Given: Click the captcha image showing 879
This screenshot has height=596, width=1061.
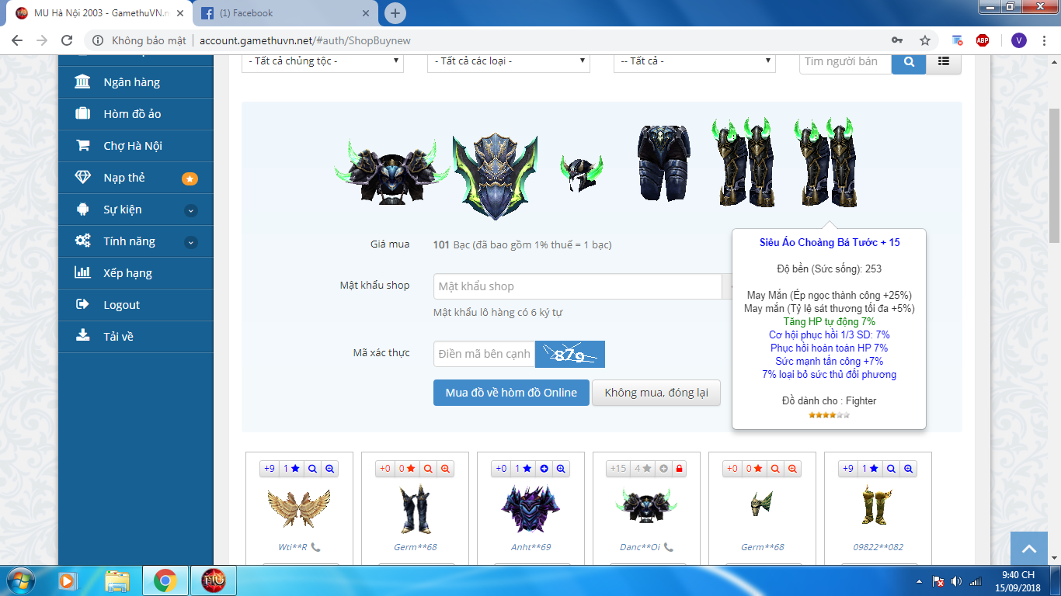Looking at the screenshot, I should click(570, 354).
